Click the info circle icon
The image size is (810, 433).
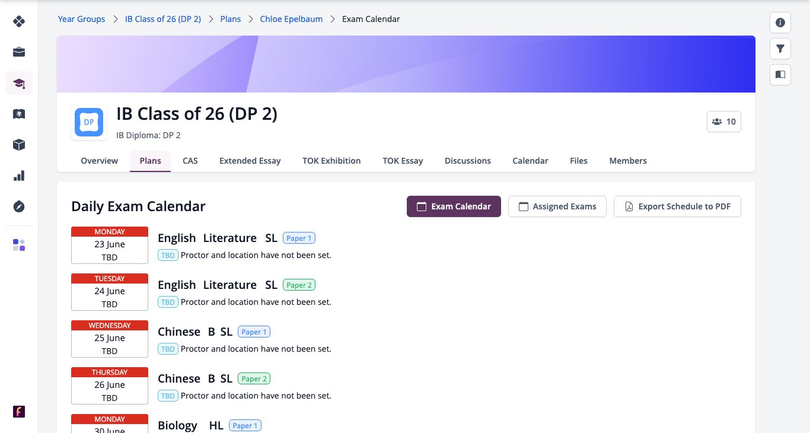pyautogui.click(x=780, y=23)
